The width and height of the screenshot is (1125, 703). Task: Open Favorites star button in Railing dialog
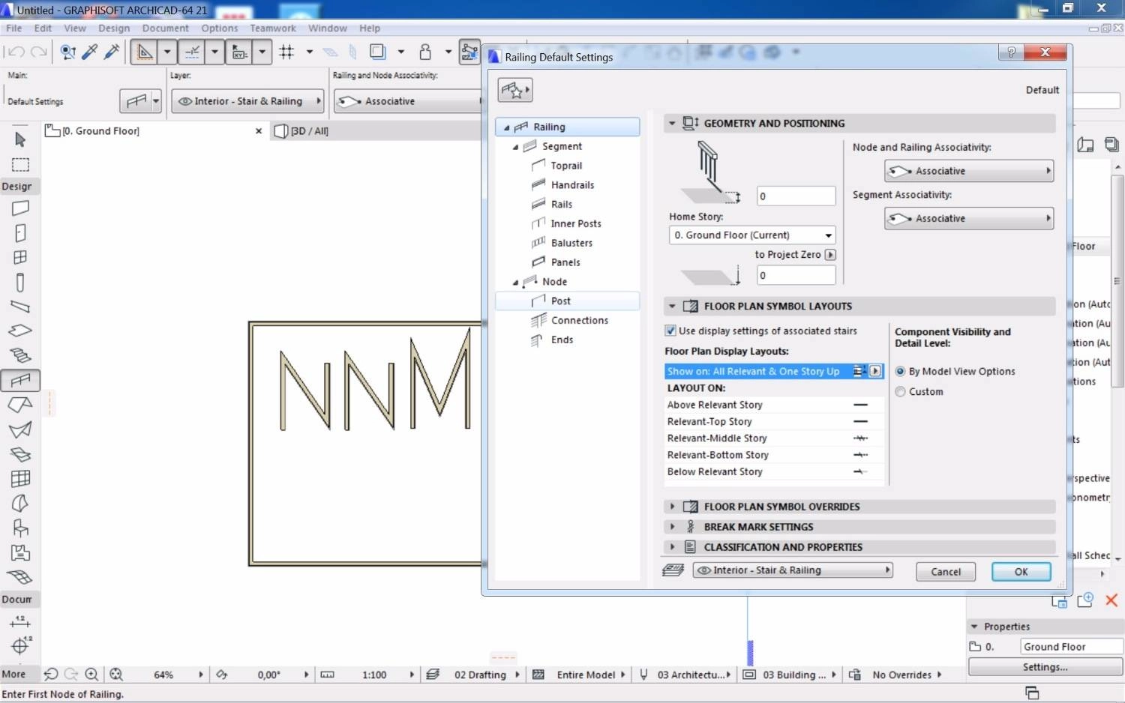[x=515, y=91]
